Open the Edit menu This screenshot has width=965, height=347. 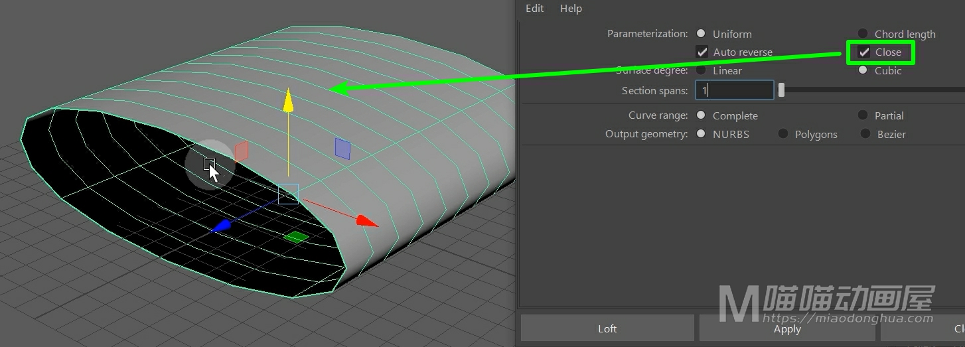tap(534, 9)
